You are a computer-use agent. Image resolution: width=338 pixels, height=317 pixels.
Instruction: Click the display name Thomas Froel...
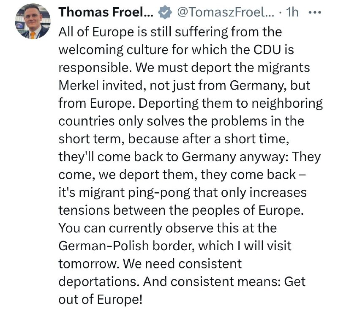click(106, 12)
